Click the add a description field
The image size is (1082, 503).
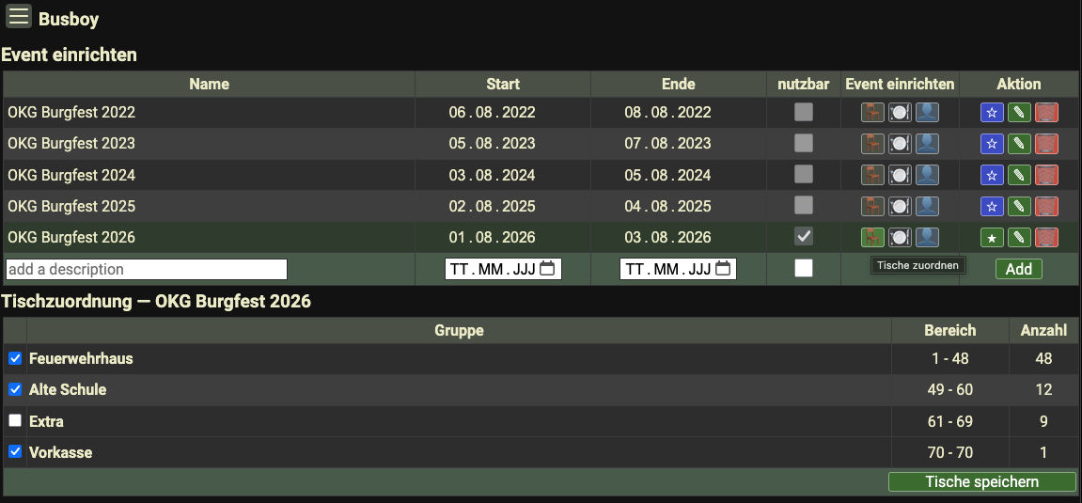click(146, 269)
